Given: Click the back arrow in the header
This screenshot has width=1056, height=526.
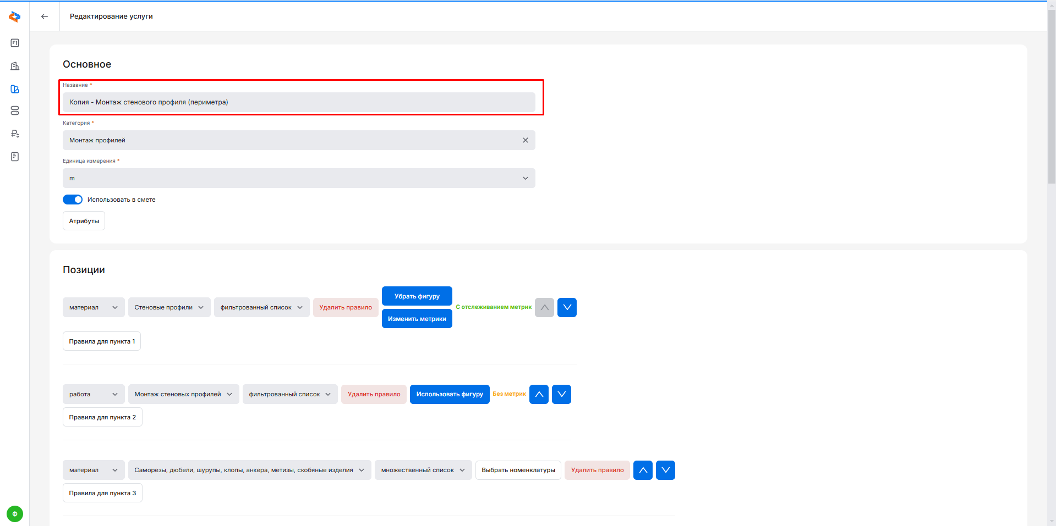Looking at the screenshot, I should tap(45, 16).
